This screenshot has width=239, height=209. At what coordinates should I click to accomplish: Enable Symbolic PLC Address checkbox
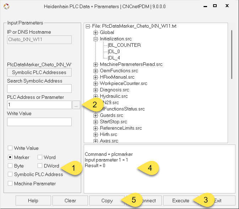coord(10,174)
